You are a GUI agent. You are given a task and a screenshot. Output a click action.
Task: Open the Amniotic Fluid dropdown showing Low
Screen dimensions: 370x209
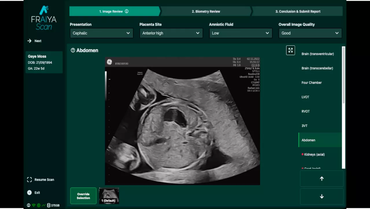pyautogui.click(x=241, y=33)
